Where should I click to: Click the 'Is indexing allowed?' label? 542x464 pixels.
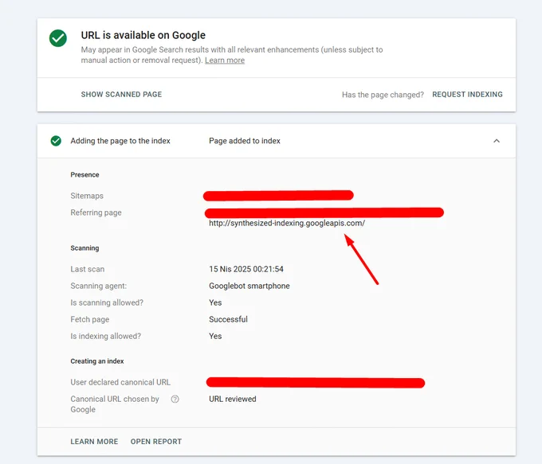[106, 337]
